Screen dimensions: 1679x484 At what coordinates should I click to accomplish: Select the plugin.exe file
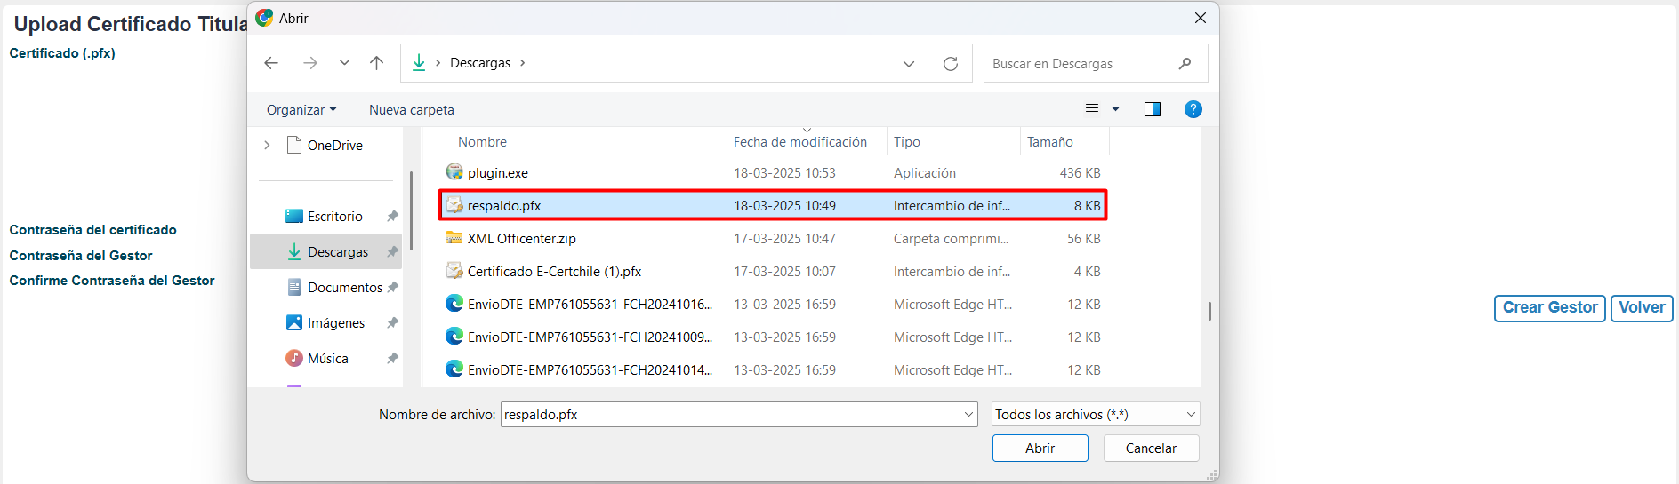(498, 173)
